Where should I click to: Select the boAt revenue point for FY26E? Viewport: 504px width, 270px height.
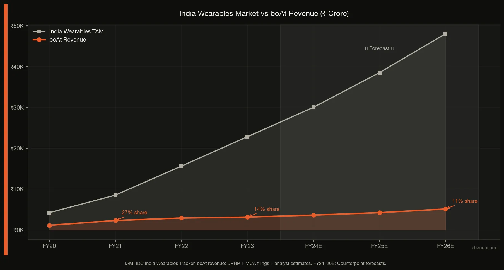pos(445,209)
